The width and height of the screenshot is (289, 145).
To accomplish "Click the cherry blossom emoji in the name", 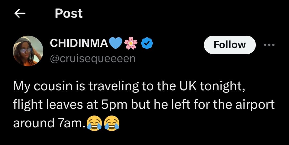I will tap(131, 43).
